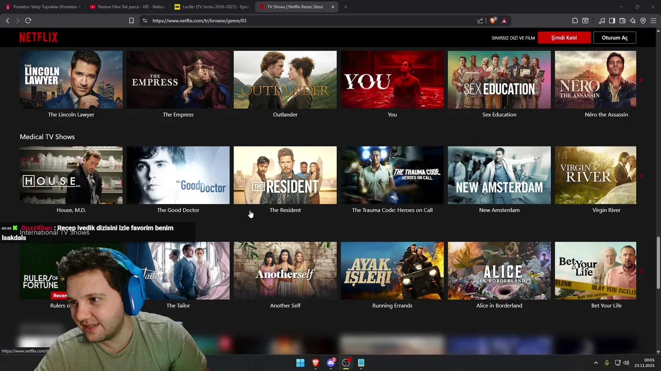Open the New Amsterdam thumbnail
Screen dimensions: 661x371
tap(499, 175)
